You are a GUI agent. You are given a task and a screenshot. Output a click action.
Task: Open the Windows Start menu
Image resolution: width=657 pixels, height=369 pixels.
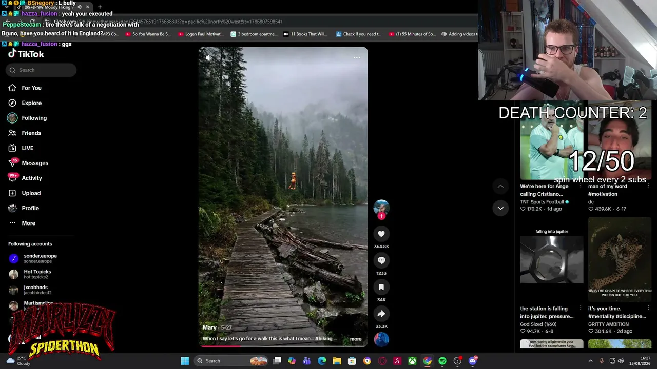tap(185, 361)
